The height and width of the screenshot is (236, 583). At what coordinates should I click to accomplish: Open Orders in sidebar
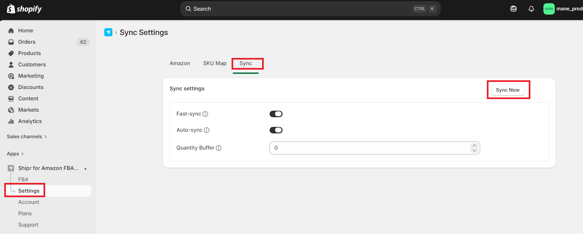(x=27, y=42)
